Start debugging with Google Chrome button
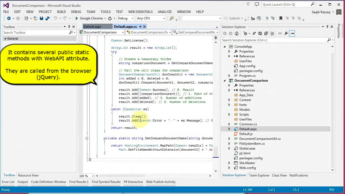This screenshot has height=194, width=345. click(89, 18)
